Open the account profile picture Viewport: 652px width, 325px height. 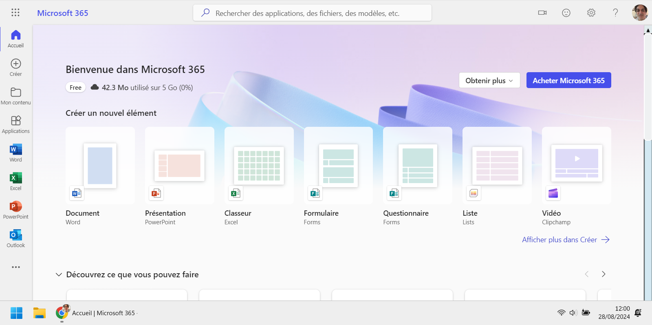tap(640, 13)
